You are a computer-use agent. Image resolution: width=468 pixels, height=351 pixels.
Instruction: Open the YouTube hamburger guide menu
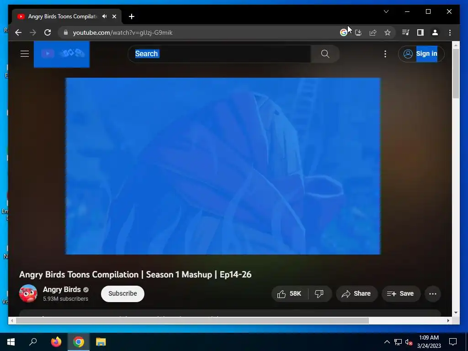point(25,54)
